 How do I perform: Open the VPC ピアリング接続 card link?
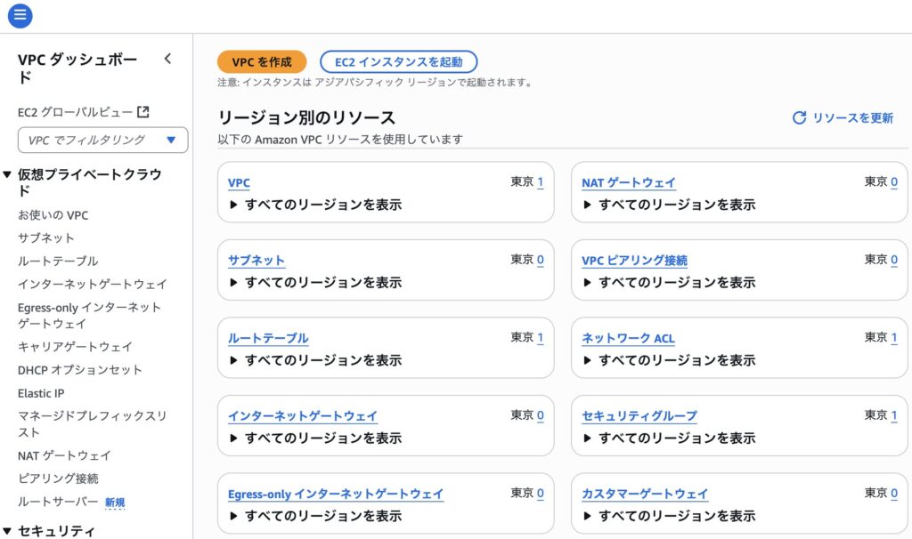point(634,261)
